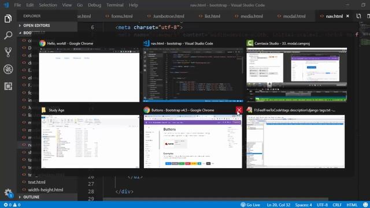Select the nav.html tab
This screenshot has height=208, width=370.
334,16
